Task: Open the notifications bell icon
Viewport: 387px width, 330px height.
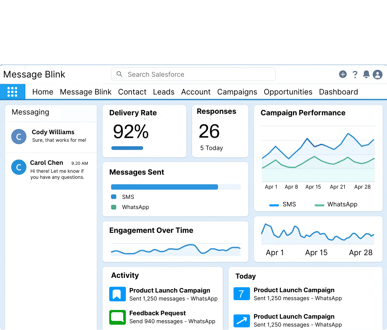Action: 366,74
